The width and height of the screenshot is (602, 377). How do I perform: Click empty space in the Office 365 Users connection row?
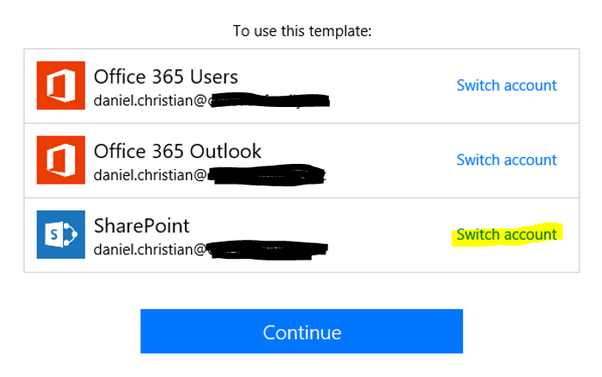391,85
